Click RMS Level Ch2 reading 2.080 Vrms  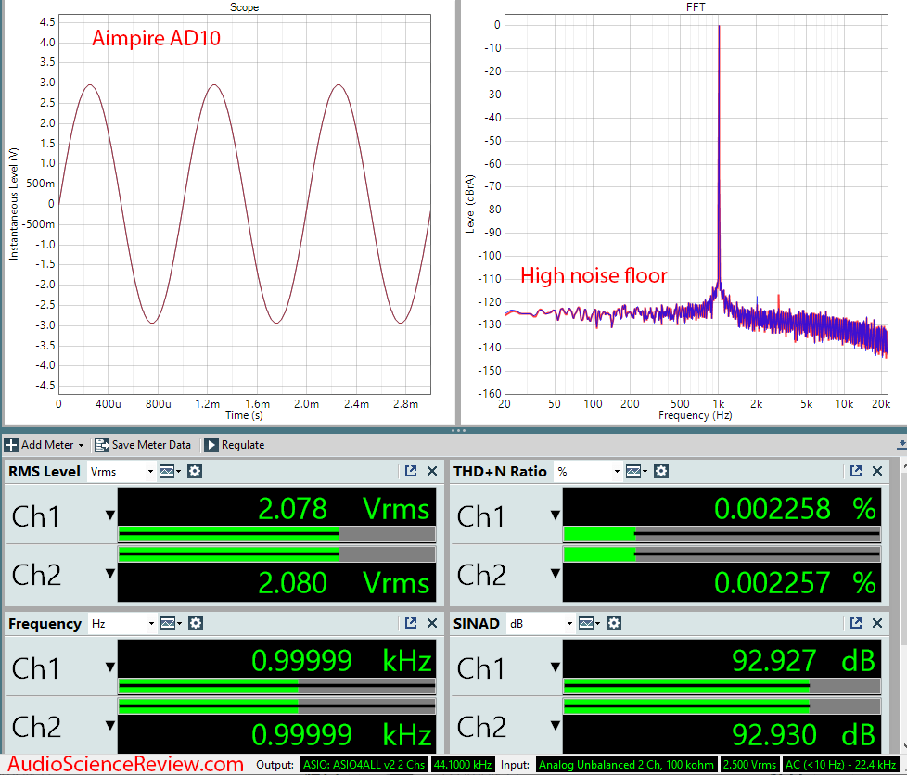tap(343, 582)
